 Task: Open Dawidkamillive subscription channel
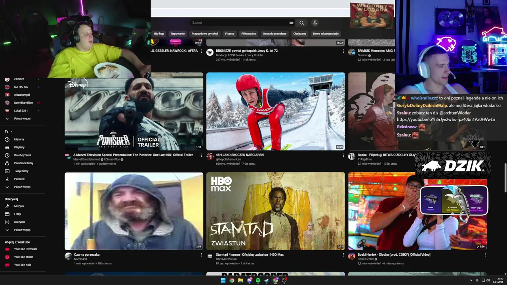[x=23, y=103]
